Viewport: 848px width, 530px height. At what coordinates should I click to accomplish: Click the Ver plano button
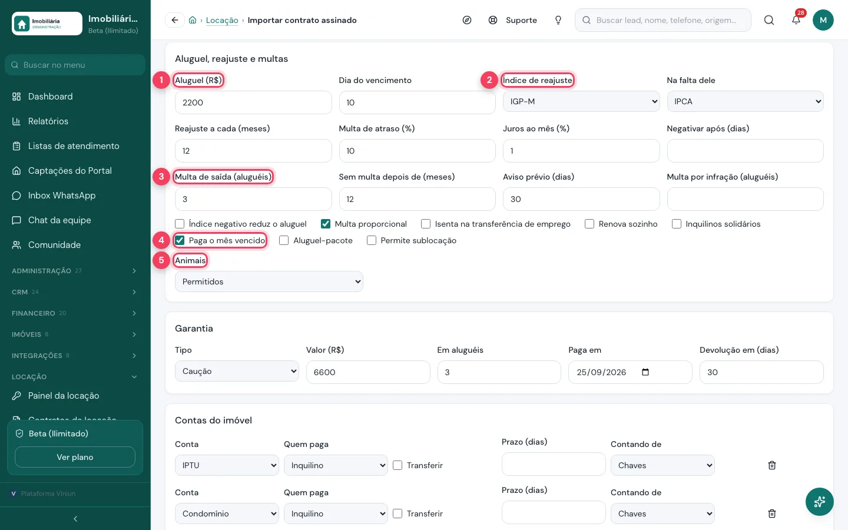pyautogui.click(x=75, y=457)
